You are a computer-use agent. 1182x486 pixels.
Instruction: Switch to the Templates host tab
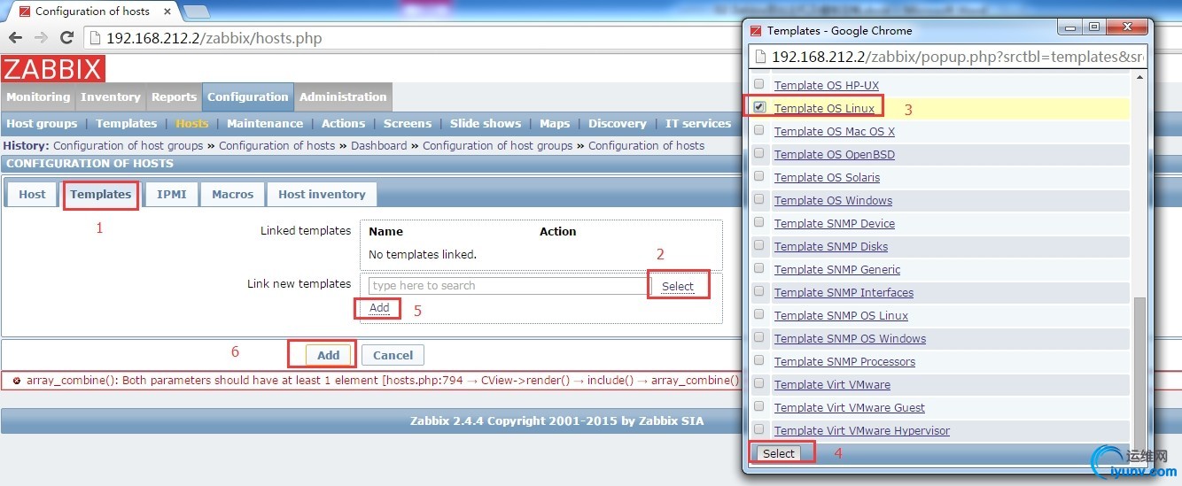pyautogui.click(x=101, y=195)
